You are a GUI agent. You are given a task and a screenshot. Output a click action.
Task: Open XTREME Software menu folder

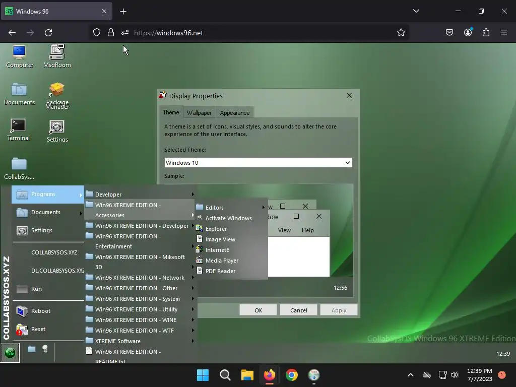click(x=141, y=341)
